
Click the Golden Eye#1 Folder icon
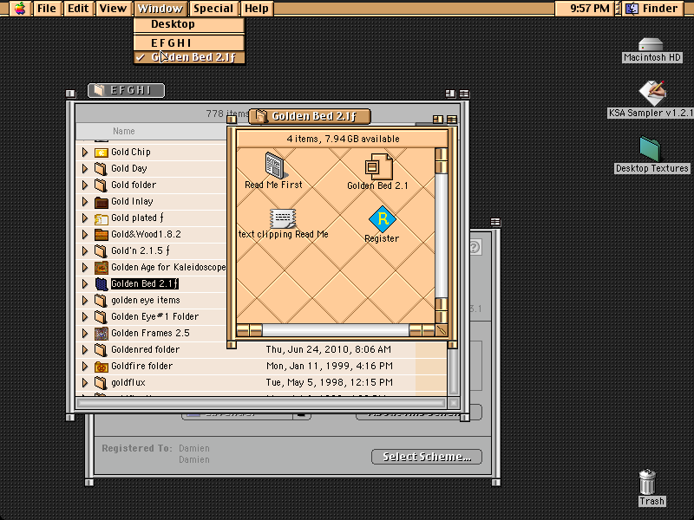[x=101, y=317]
